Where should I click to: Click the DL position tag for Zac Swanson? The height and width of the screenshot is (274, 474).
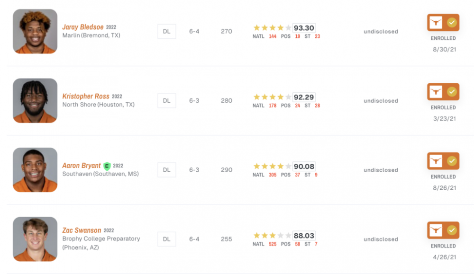(x=167, y=239)
